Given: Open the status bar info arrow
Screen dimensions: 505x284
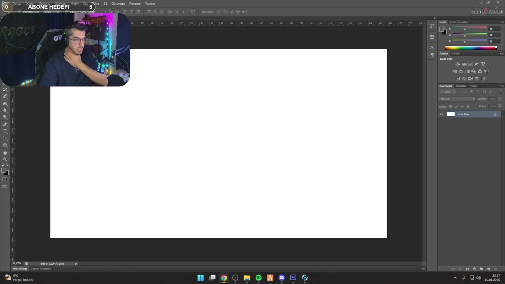Looking at the screenshot, I should pyautogui.click(x=76, y=263).
